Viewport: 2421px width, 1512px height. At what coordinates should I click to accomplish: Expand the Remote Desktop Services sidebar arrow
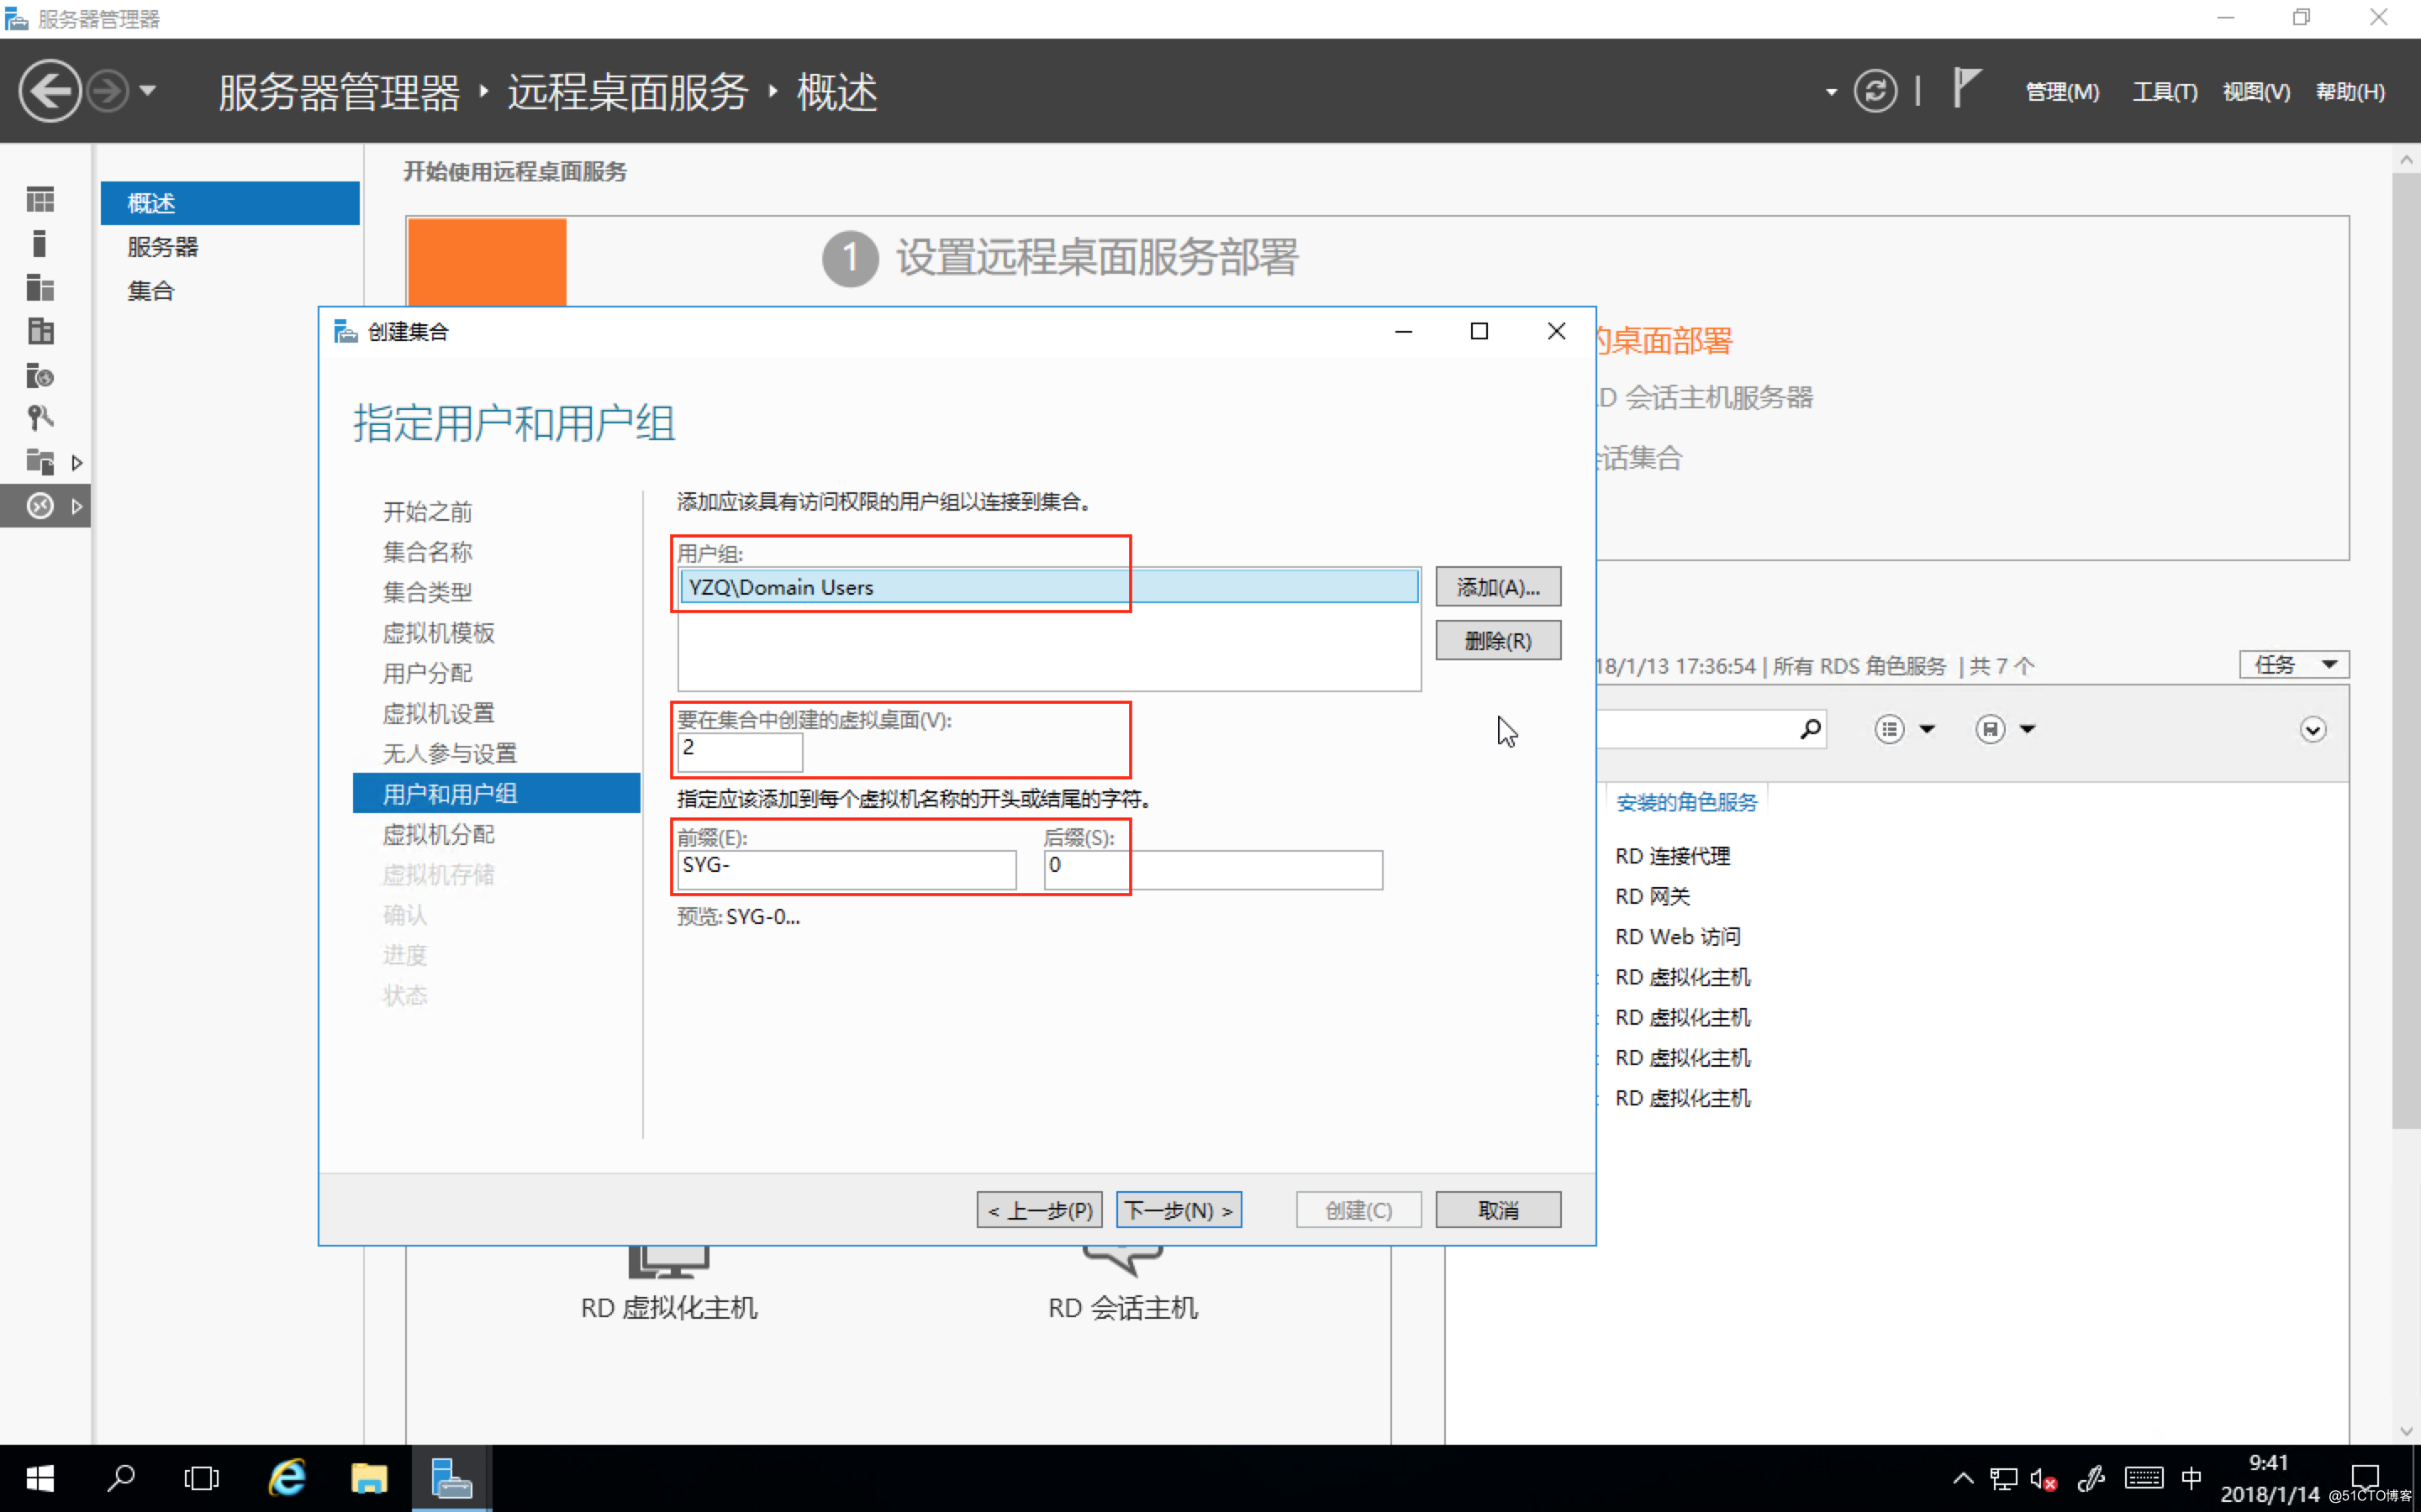[x=77, y=507]
